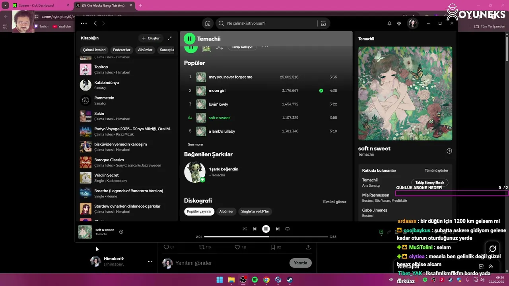Play a lamb's lullaby track
Screen dimensions: 509x286
[265, 131]
